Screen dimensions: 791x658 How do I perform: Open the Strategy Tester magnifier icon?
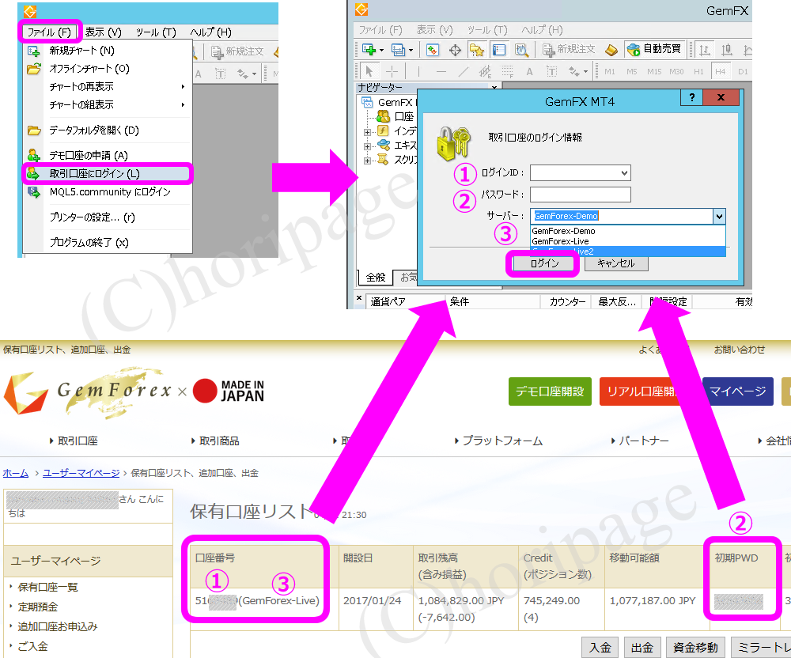point(521,50)
